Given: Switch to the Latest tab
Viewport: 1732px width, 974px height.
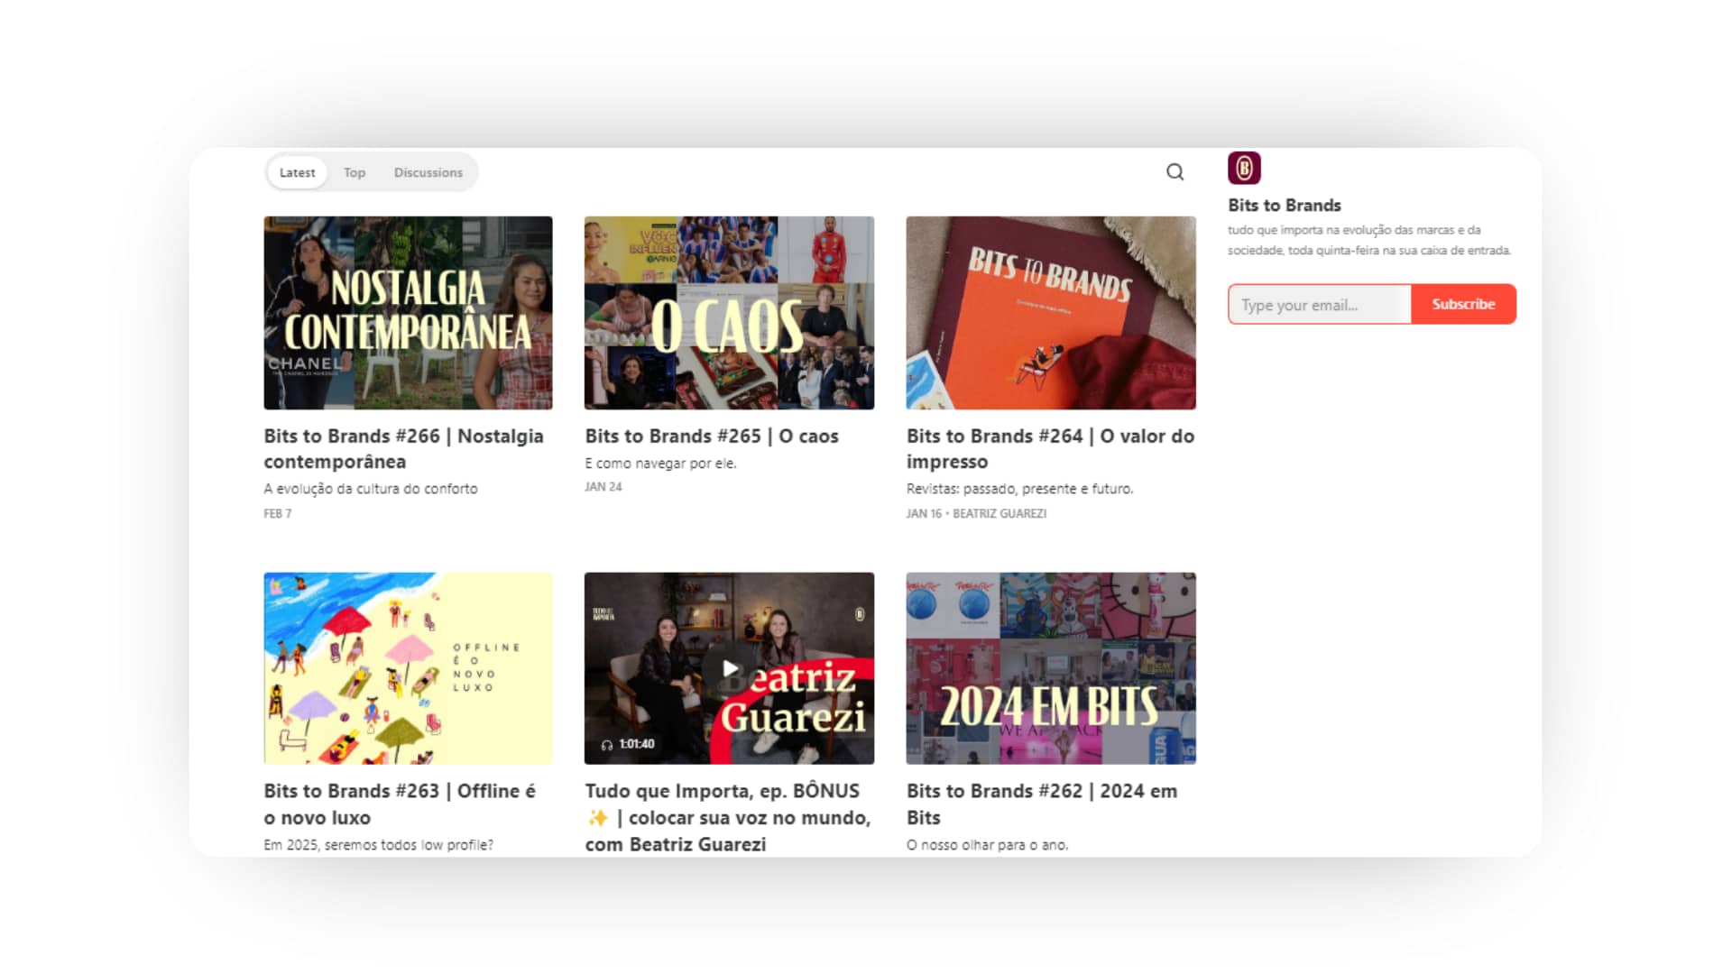Looking at the screenshot, I should pos(296,171).
